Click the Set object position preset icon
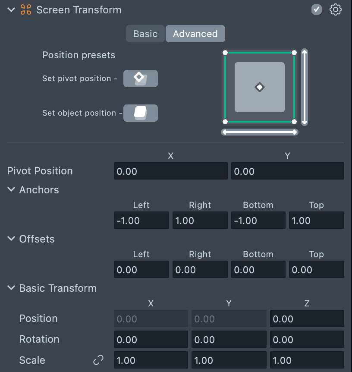Viewport: 352px width, 372px height. [x=140, y=113]
